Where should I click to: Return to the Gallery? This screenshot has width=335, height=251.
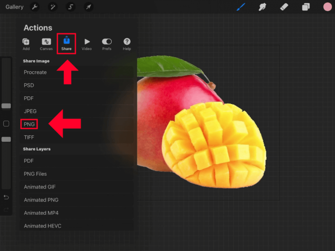[14, 7]
